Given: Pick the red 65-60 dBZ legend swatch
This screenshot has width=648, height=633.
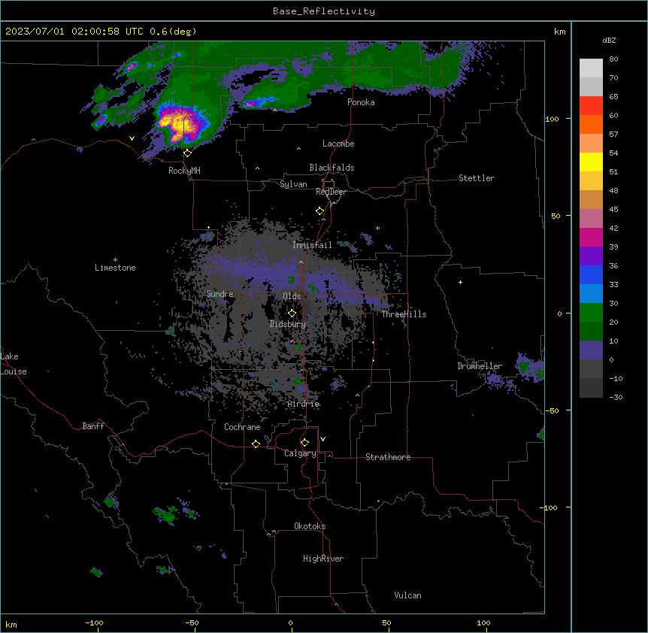Looking at the screenshot, I should (x=591, y=105).
